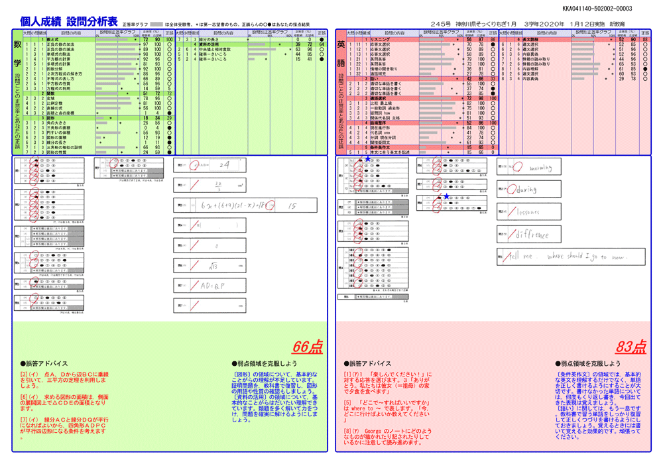
Task: Click the 数学 vertical subject label
Action: pyautogui.click(x=17, y=54)
